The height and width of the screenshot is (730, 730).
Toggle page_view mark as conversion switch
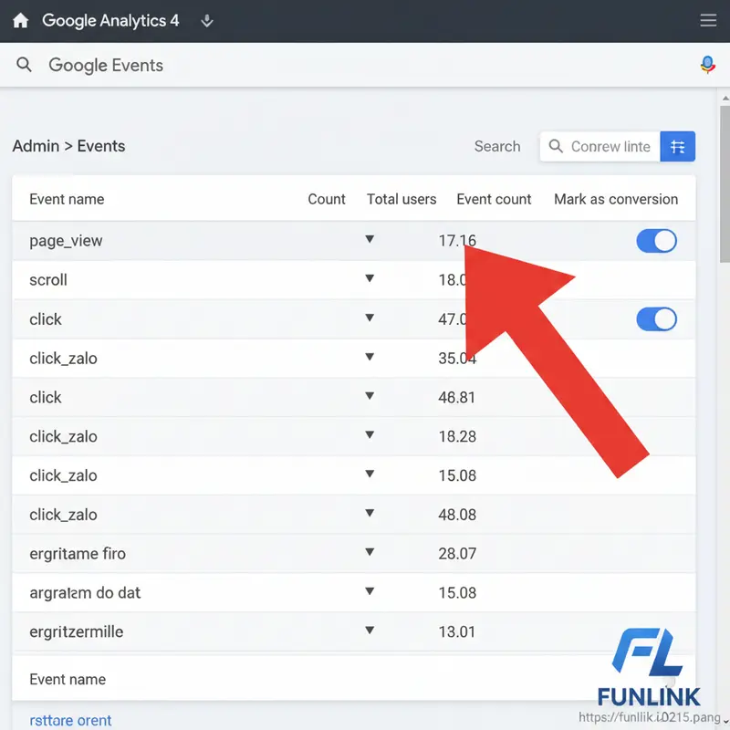point(656,241)
